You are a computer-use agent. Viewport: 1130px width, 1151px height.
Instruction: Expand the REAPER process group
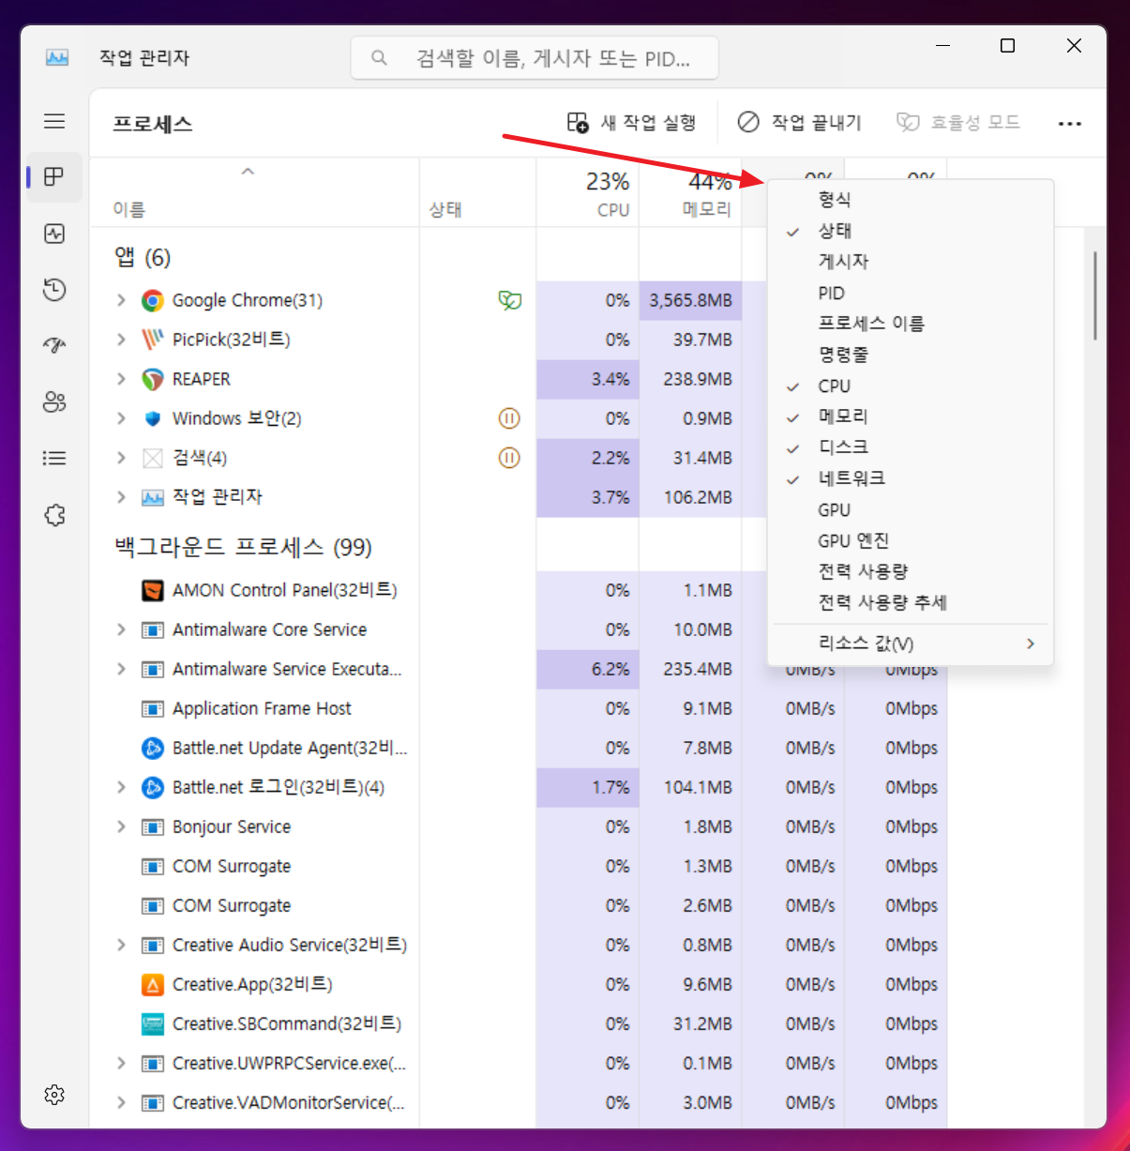pos(121,379)
